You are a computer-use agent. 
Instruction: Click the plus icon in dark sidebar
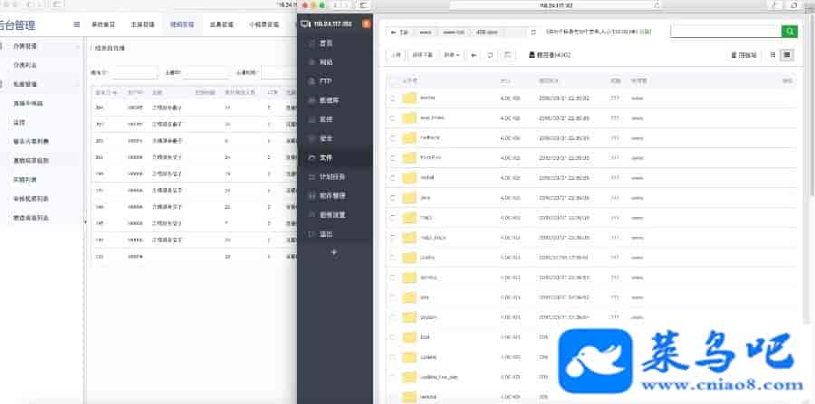tap(335, 252)
